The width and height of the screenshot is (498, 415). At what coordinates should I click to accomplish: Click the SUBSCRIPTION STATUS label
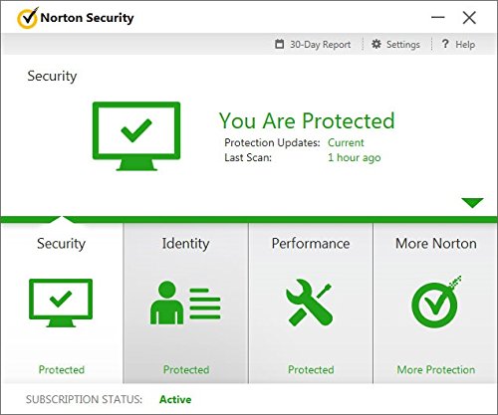(84, 399)
